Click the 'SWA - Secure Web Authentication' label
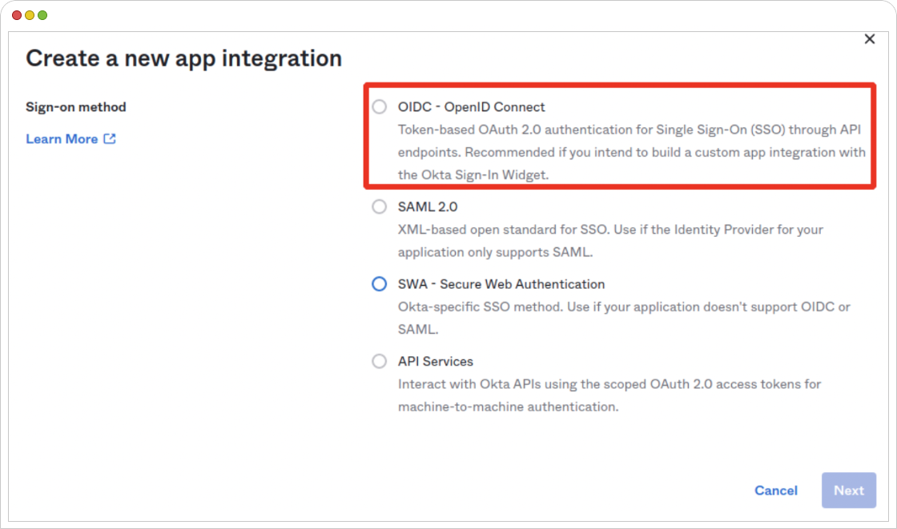 pos(501,284)
